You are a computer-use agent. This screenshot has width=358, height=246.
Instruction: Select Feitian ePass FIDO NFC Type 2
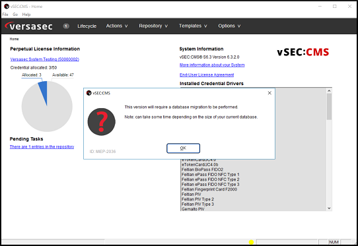pos(210,179)
